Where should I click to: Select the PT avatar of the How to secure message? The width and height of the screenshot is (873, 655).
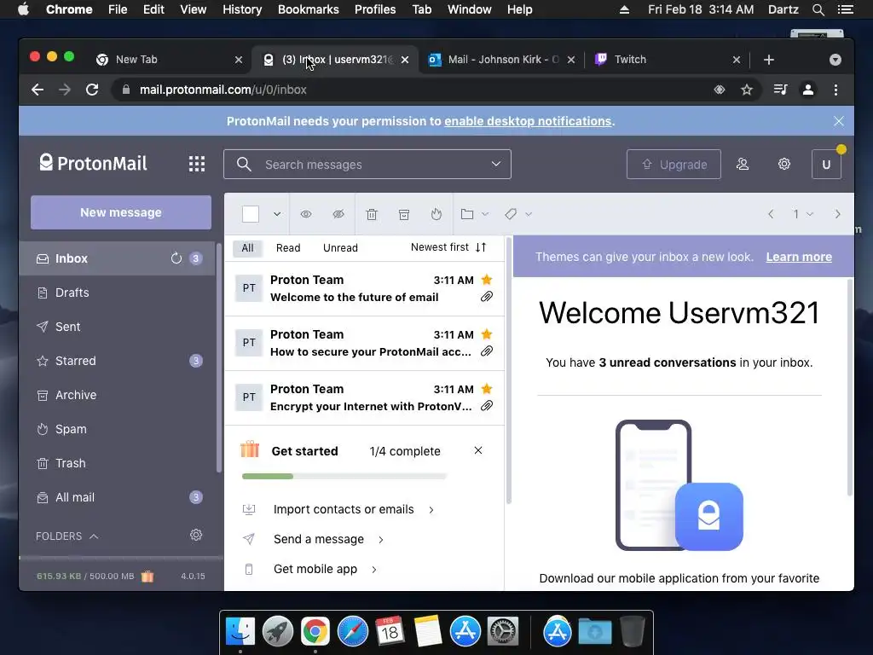coord(249,343)
